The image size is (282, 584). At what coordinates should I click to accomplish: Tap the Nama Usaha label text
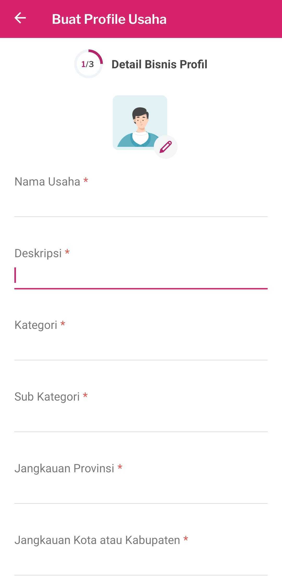coord(47,182)
